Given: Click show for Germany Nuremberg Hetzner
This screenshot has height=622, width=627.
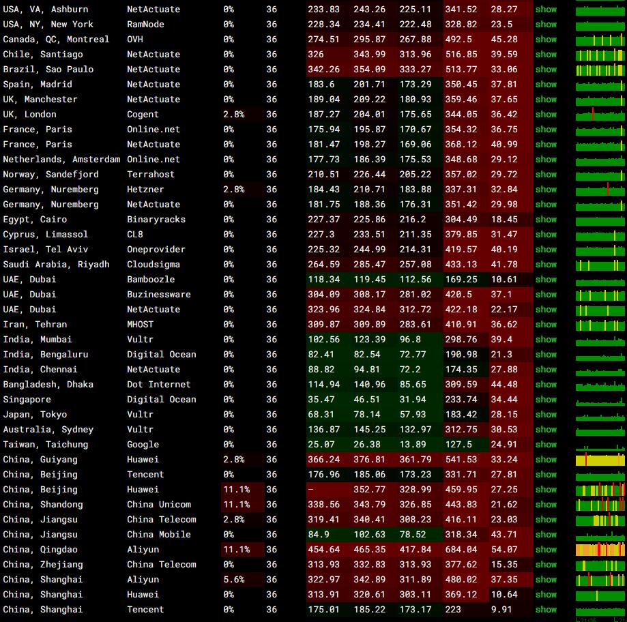Looking at the screenshot, I should [x=546, y=189].
